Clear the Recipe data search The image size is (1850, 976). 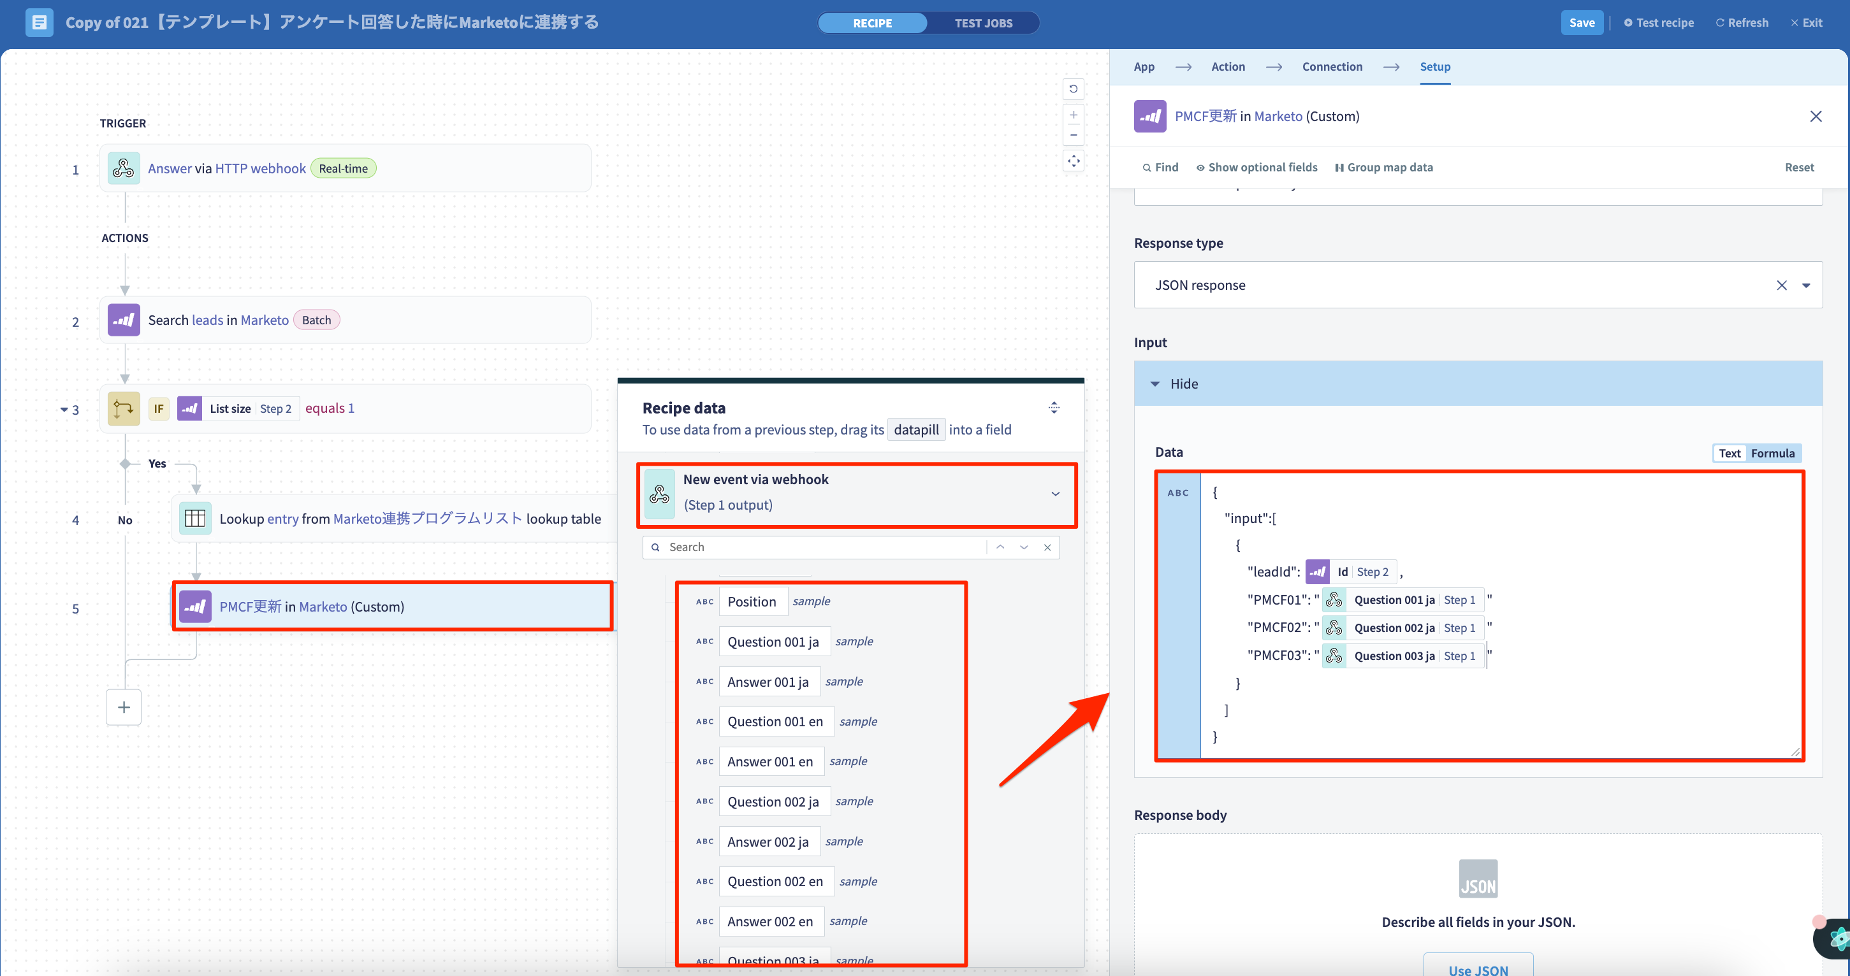point(1047,547)
